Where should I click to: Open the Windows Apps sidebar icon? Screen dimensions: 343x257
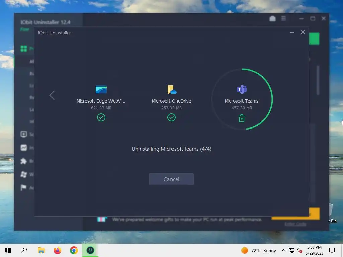click(24, 174)
